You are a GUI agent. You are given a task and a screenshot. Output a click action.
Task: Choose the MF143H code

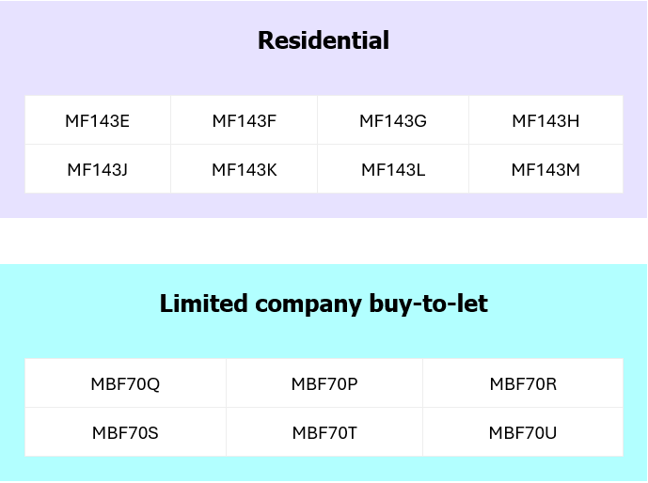click(545, 120)
